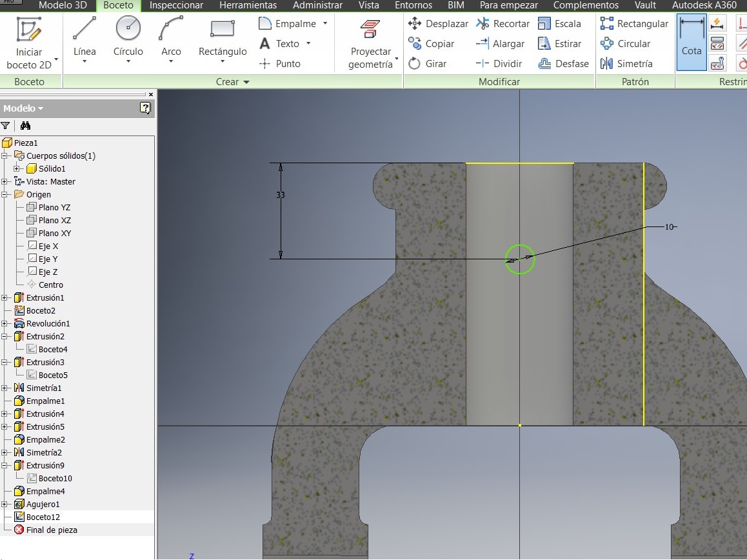Click Final de pieza marker
Image resolution: width=747 pixels, height=560 pixels.
45,530
